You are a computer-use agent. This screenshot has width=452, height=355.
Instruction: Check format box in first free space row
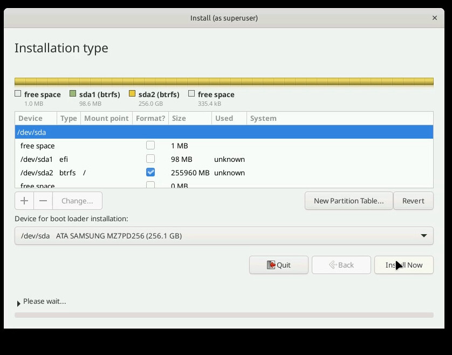(x=150, y=146)
